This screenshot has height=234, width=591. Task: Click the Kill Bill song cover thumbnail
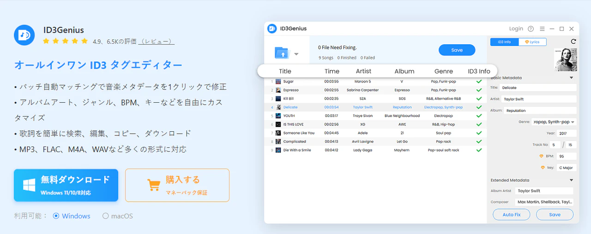278,99
